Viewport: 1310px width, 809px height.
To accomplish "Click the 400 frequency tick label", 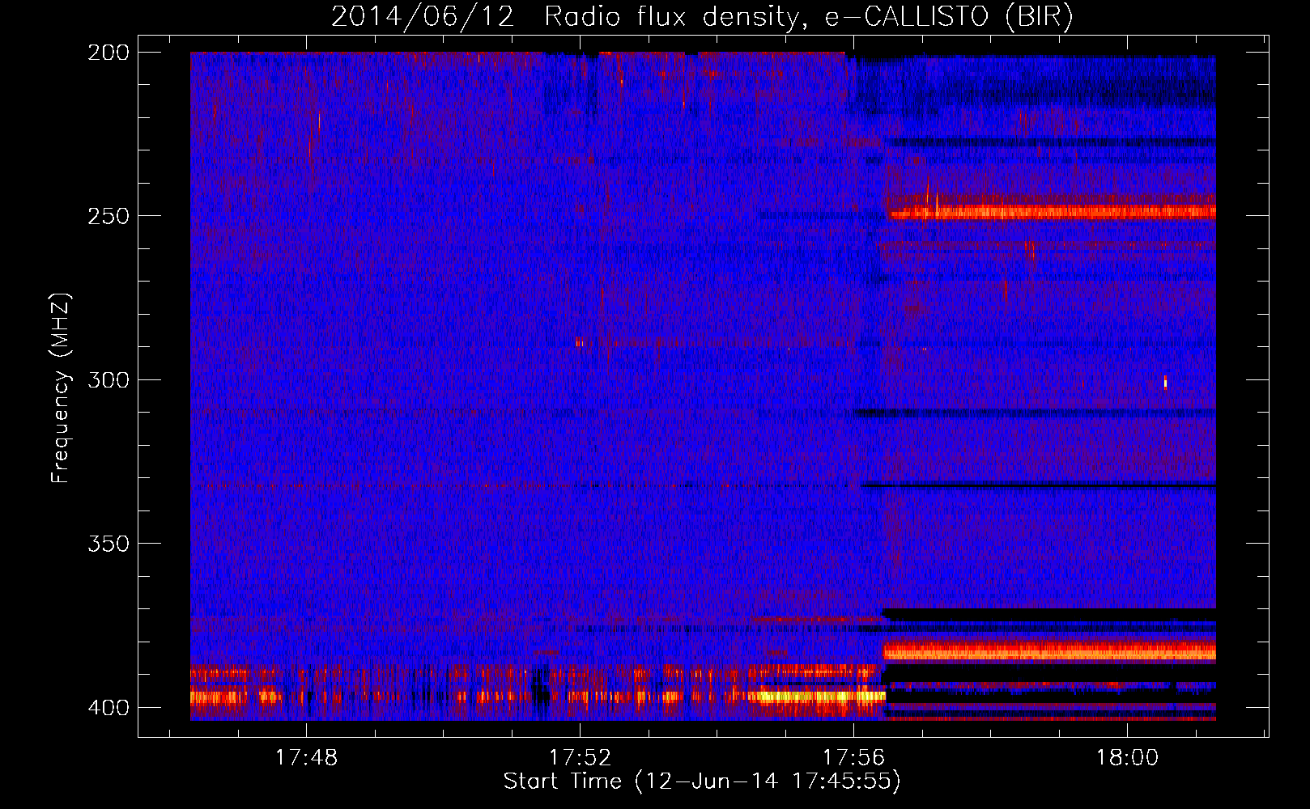I will tap(108, 708).
